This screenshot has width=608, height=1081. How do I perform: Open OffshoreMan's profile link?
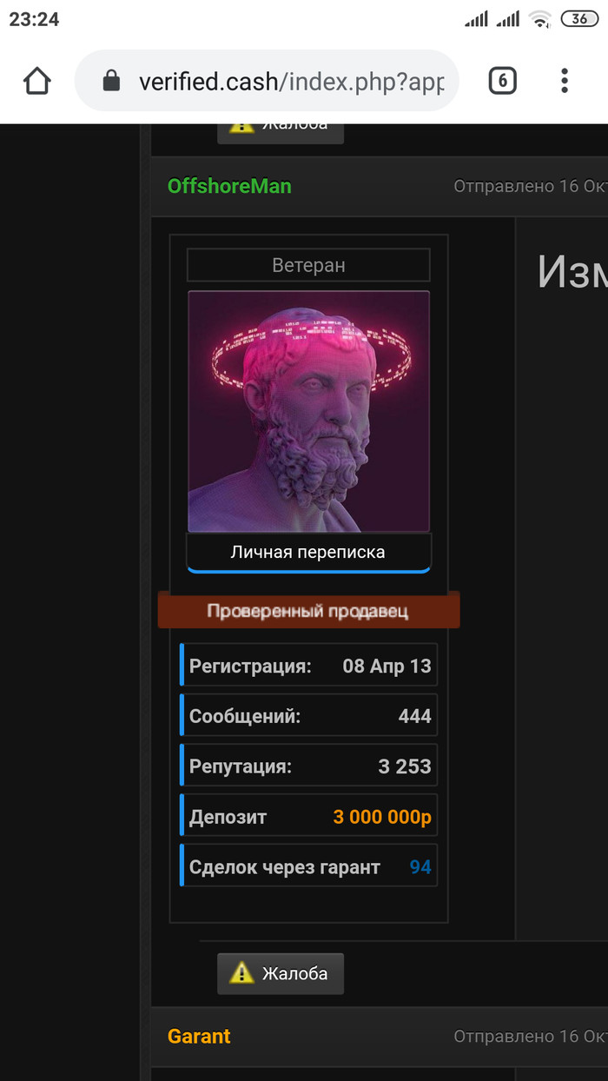pyautogui.click(x=229, y=186)
